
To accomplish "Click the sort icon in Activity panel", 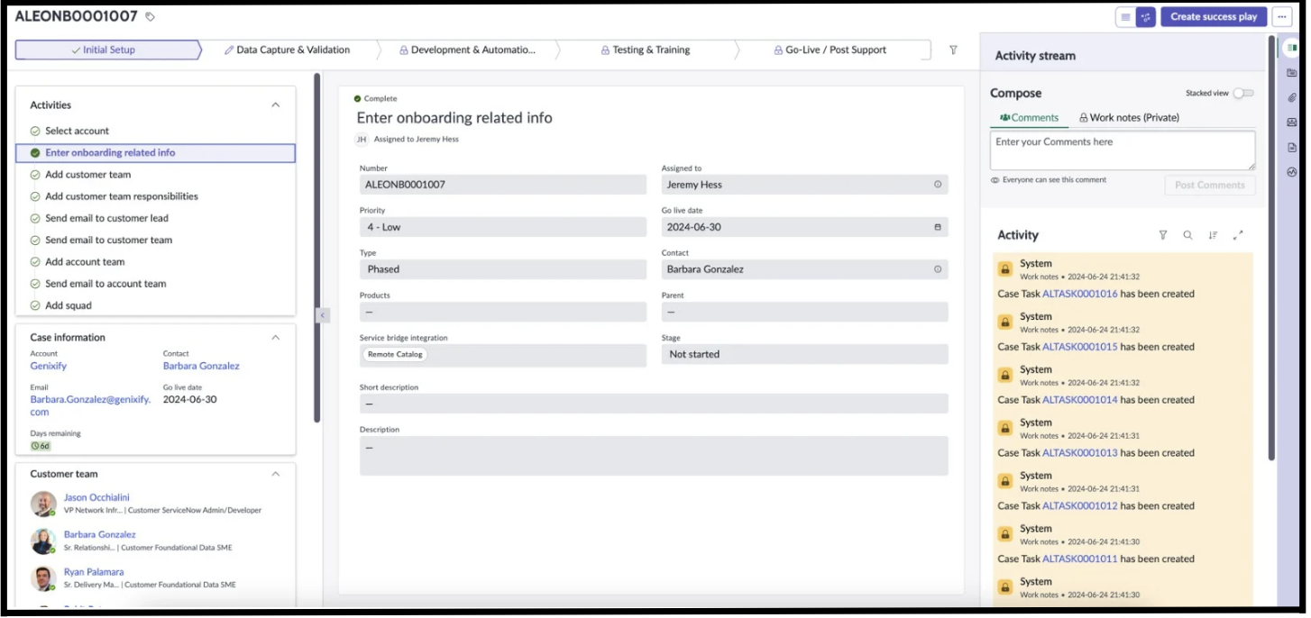I will (x=1214, y=235).
